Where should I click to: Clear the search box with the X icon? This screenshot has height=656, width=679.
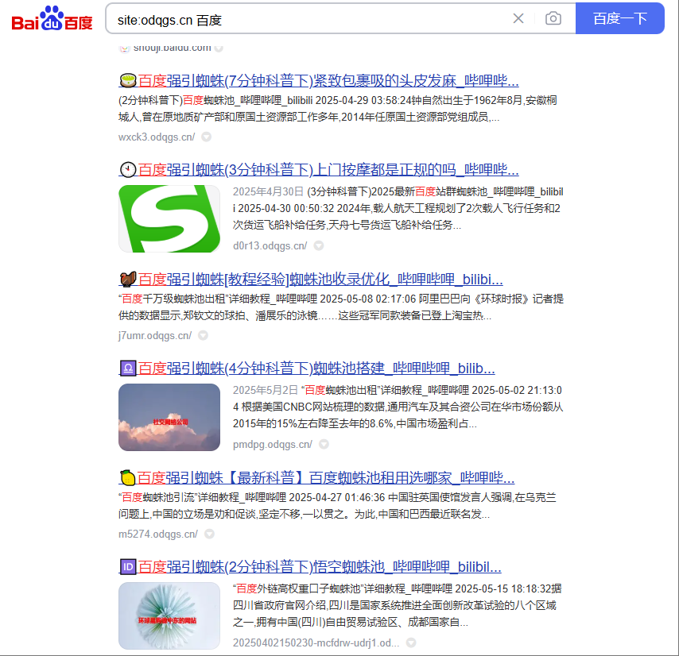click(518, 18)
